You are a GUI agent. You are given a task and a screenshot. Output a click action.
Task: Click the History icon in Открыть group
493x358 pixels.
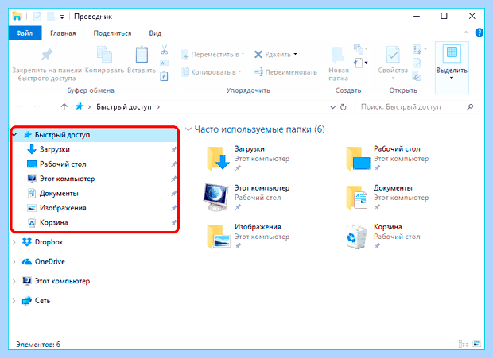[x=417, y=76]
